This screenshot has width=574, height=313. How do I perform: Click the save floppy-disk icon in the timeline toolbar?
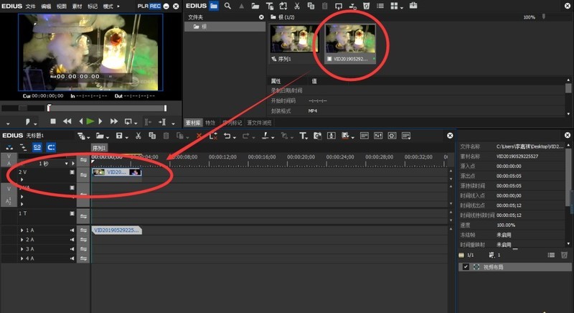tap(119, 136)
